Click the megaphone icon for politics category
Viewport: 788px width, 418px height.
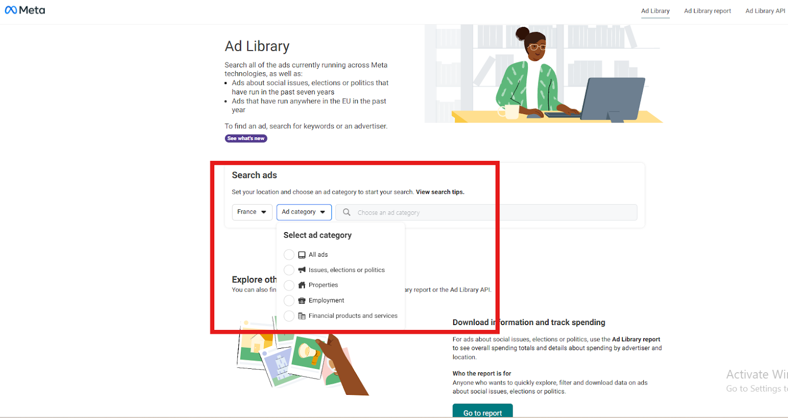point(302,270)
